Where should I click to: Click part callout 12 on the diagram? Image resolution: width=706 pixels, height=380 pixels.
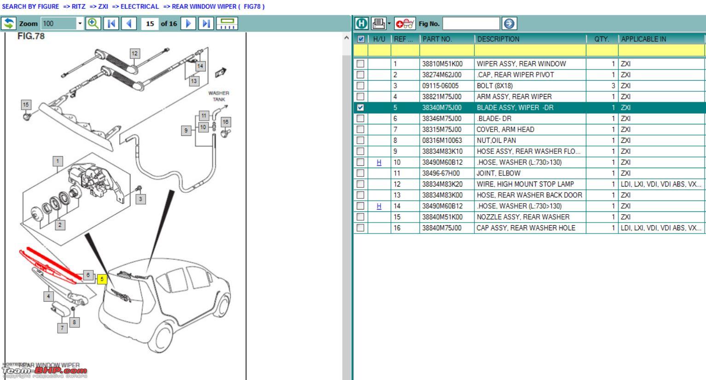(134, 53)
